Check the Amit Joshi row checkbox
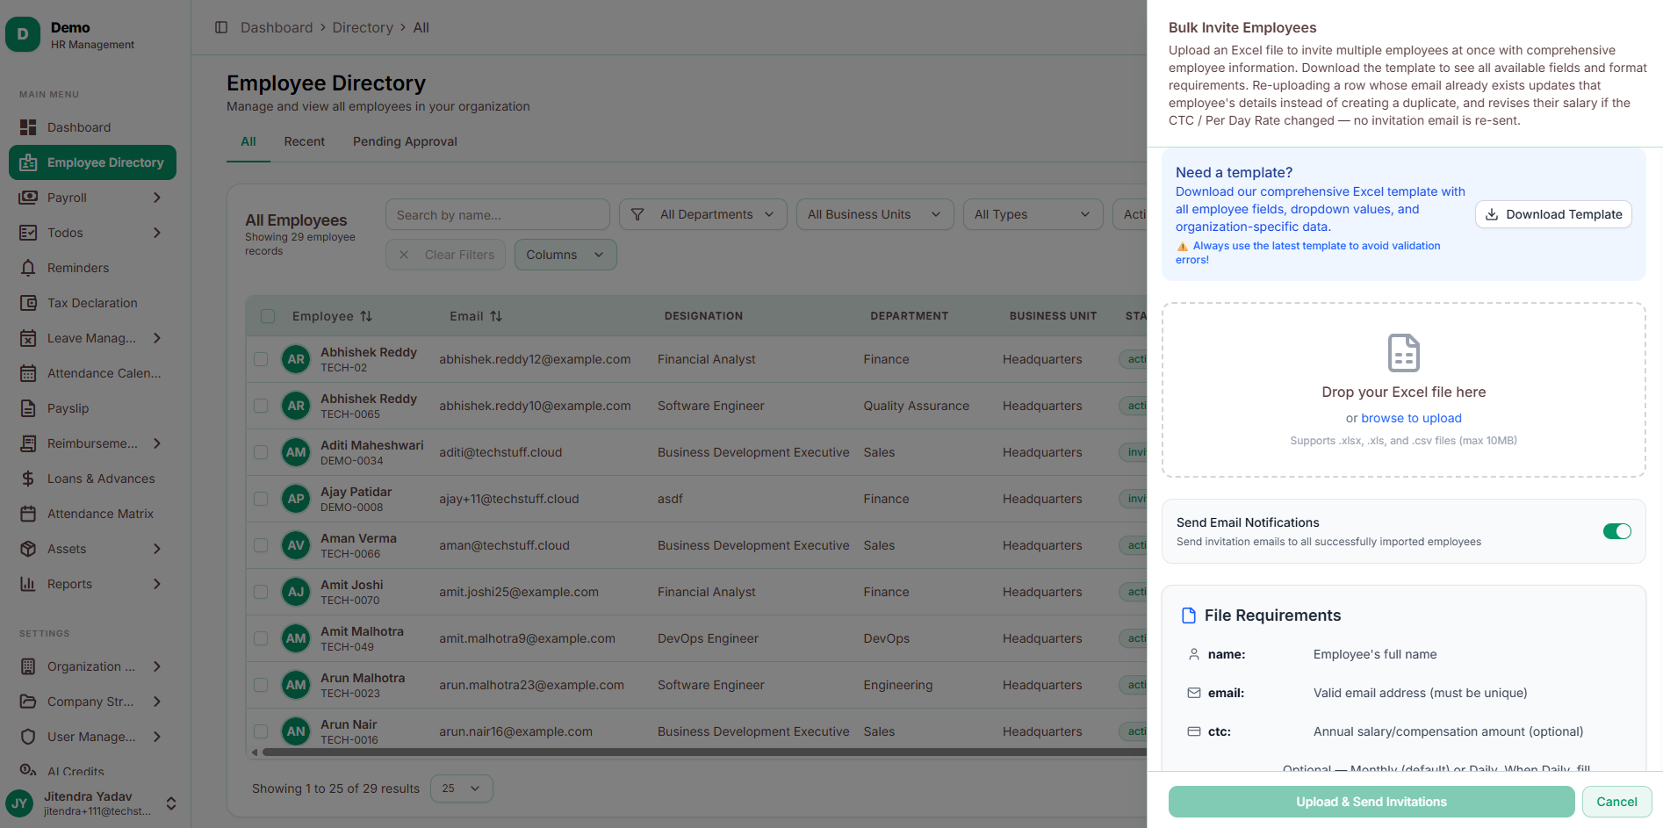This screenshot has height=828, width=1663. pos(261,592)
